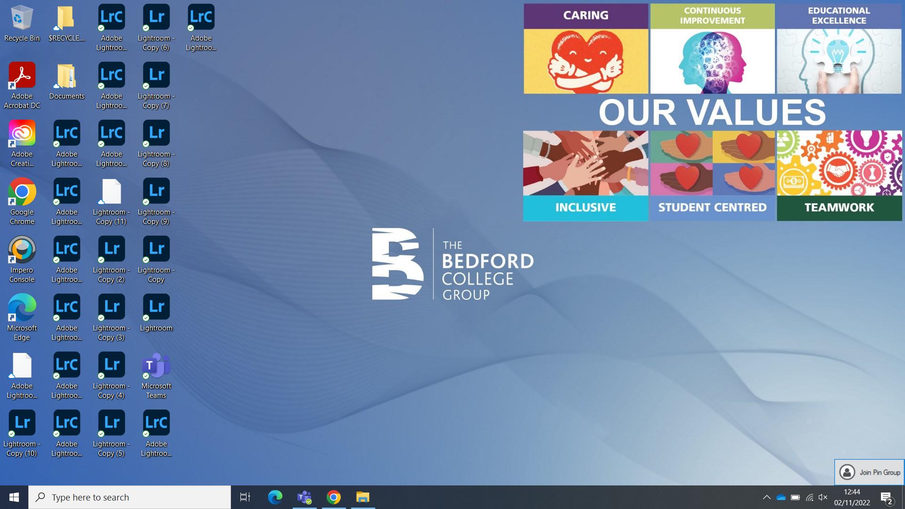
Task: Click the taskbar search box
Action: pyautogui.click(x=130, y=497)
